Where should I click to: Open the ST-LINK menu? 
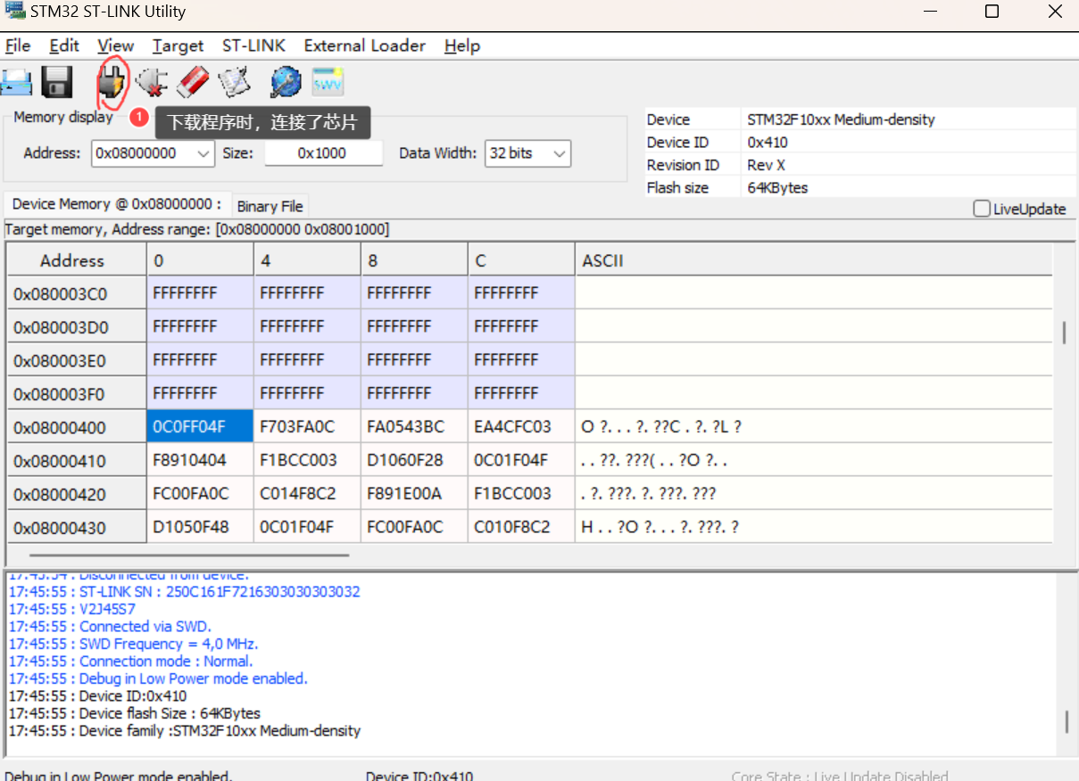[x=253, y=45]
